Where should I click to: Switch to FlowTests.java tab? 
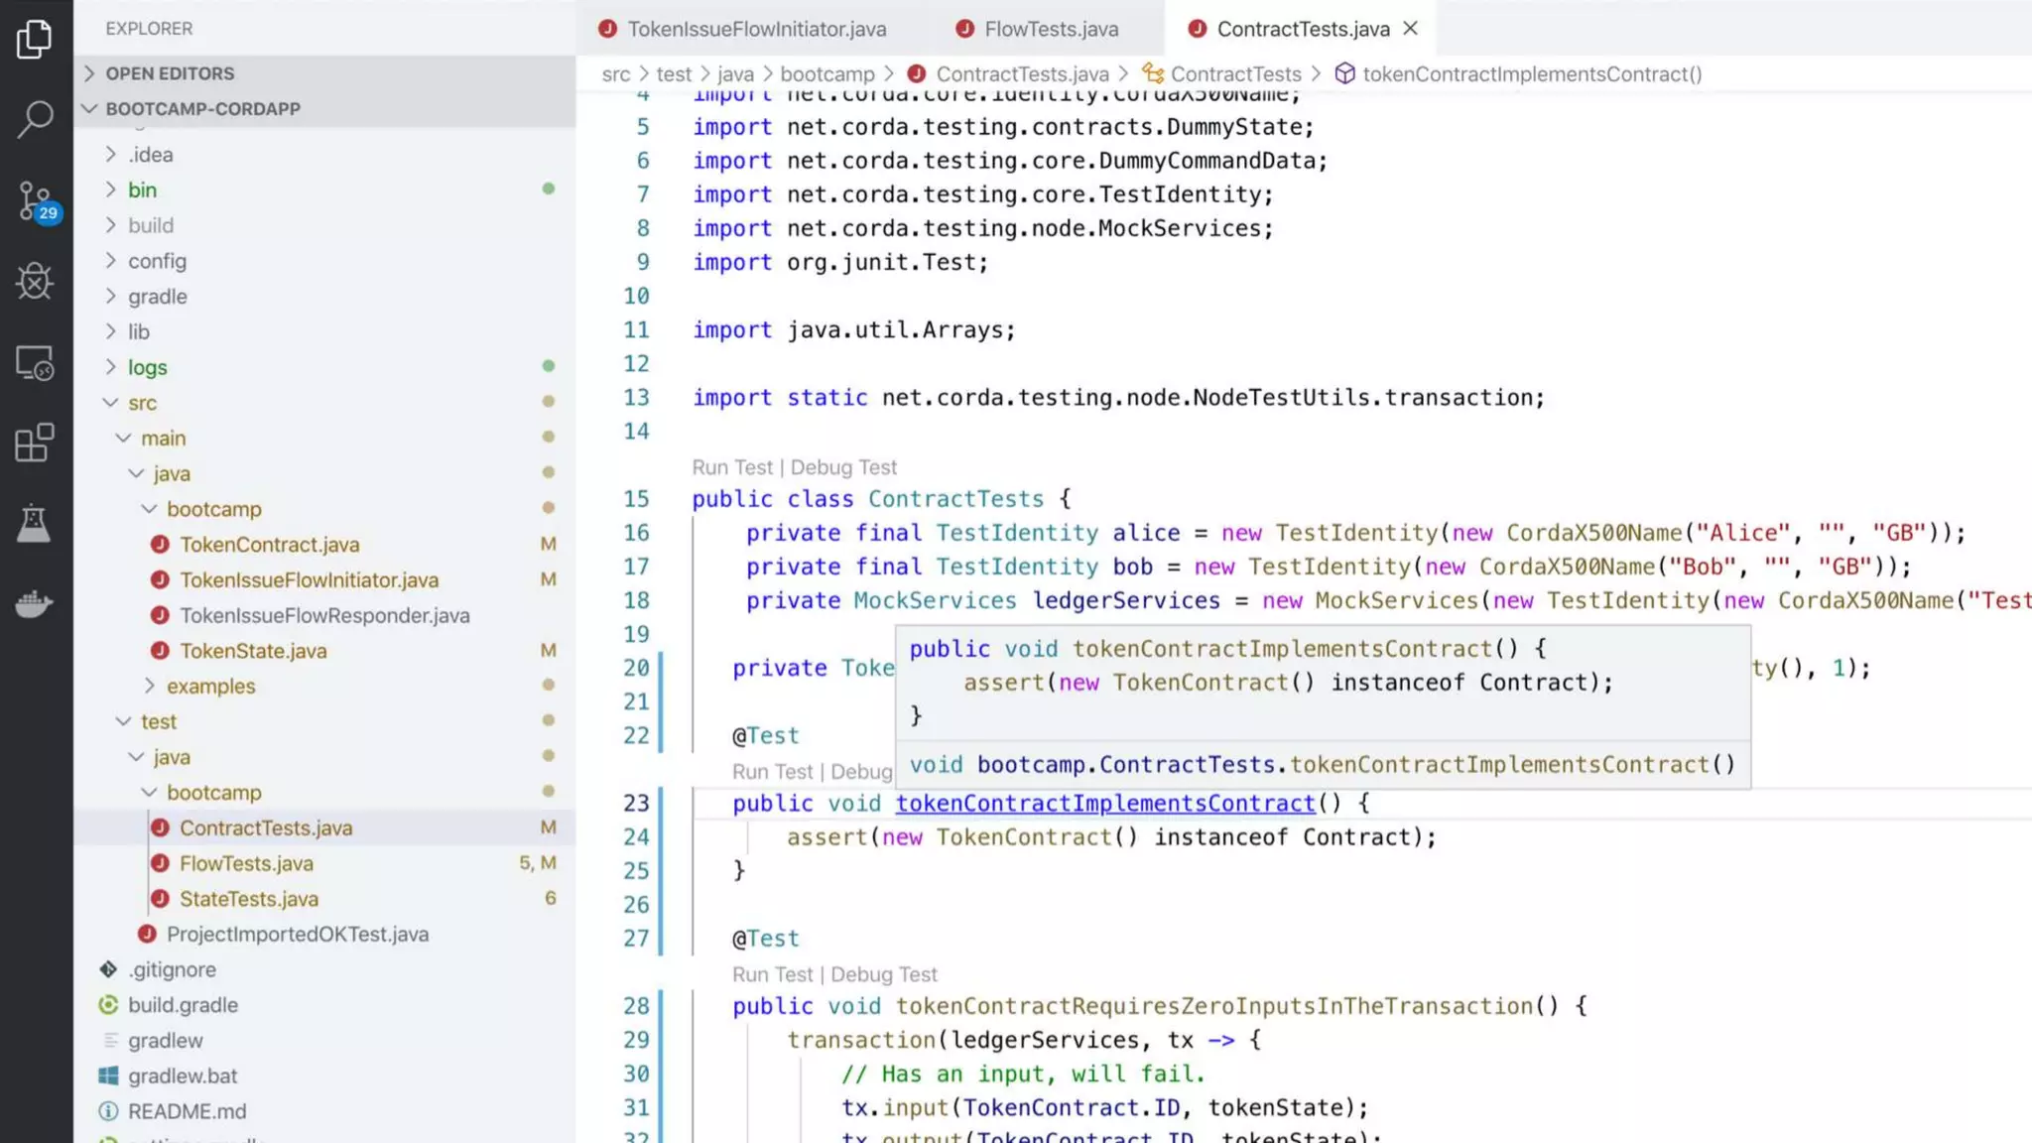click(1051, 29)
